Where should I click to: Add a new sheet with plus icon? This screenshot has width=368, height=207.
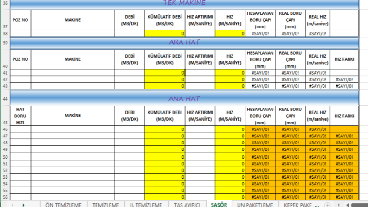(328, 205)
